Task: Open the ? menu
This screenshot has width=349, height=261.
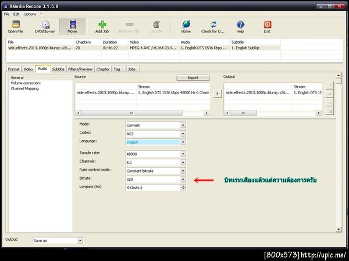Action: [x=41, y=14]
